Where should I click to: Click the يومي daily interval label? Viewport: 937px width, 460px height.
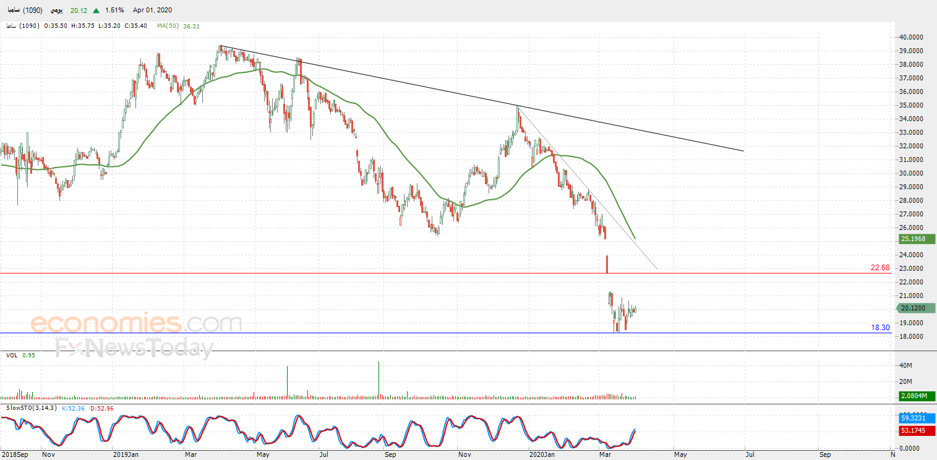coord(57,11)
